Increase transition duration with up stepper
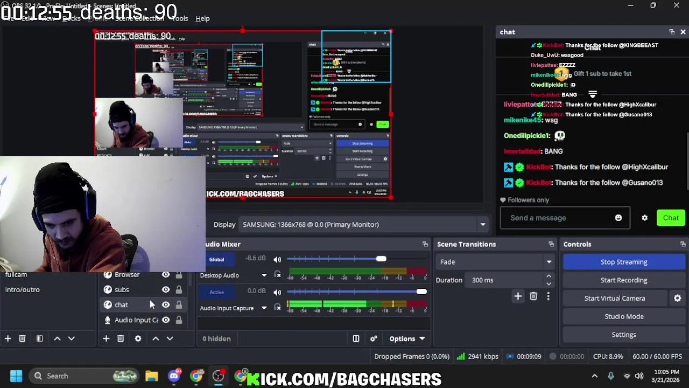The width and height of the screenshot is (689, 388). pos(549,276)
